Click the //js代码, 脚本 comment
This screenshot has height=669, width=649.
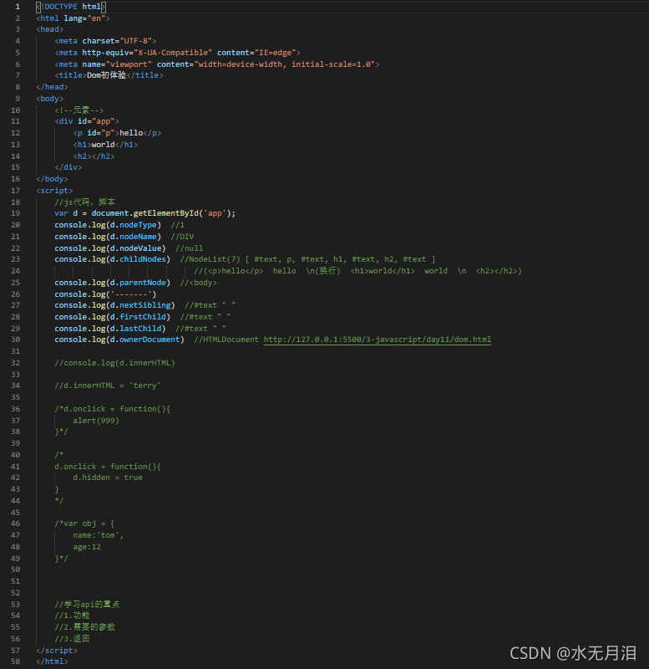click(84, 202)
